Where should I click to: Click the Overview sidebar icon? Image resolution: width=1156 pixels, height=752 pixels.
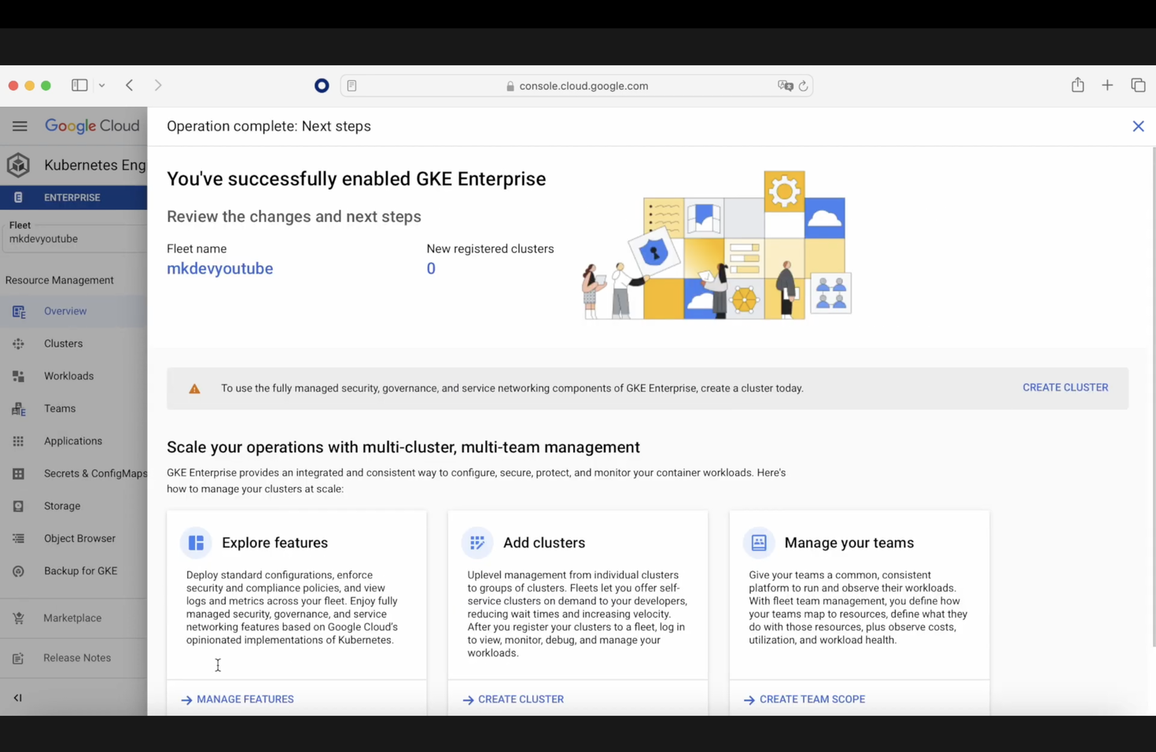point(19,311)
